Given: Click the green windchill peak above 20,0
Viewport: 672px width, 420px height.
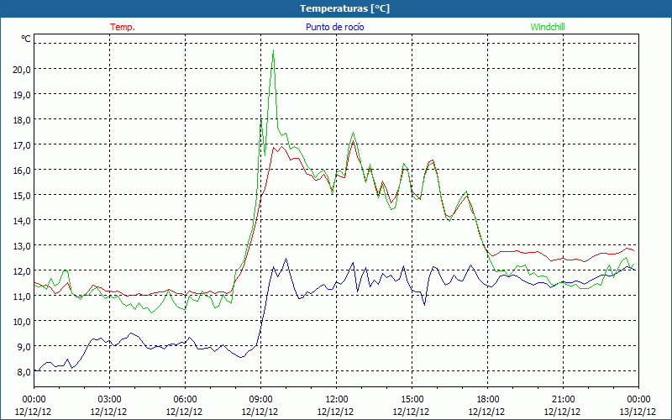Looking at the screenshot, I should (x=274, y=50).
